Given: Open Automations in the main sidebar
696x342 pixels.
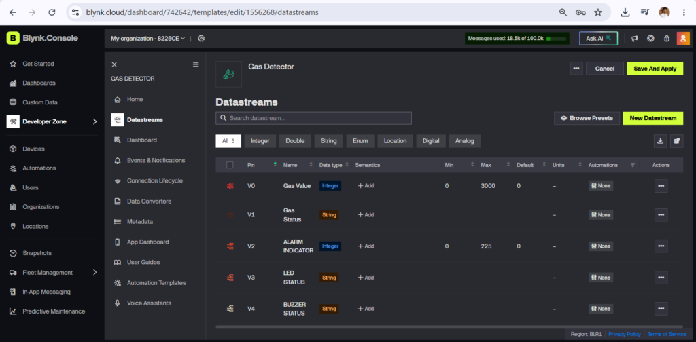Looking at the screenshot, I should point(33,168).
